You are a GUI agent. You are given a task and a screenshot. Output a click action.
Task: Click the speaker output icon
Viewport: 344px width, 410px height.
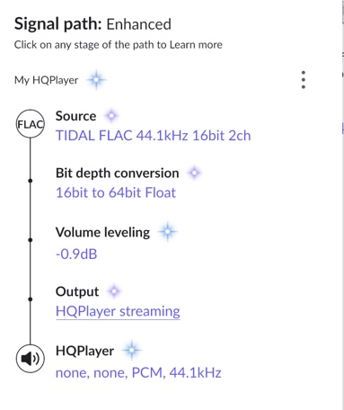31,359
